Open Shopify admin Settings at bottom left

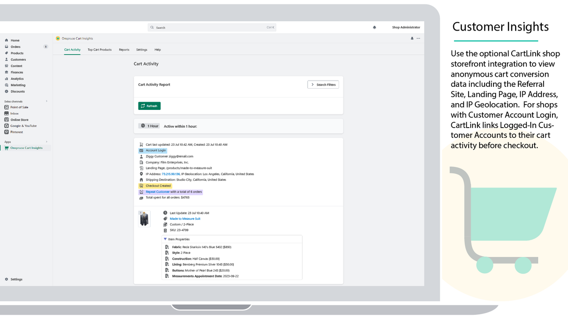click(x=16, y=279)
